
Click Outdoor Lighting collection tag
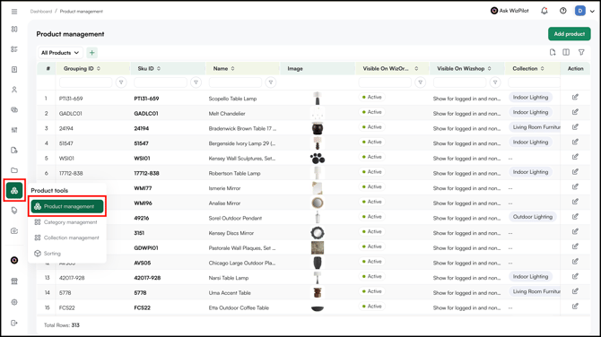click(533, 217)
